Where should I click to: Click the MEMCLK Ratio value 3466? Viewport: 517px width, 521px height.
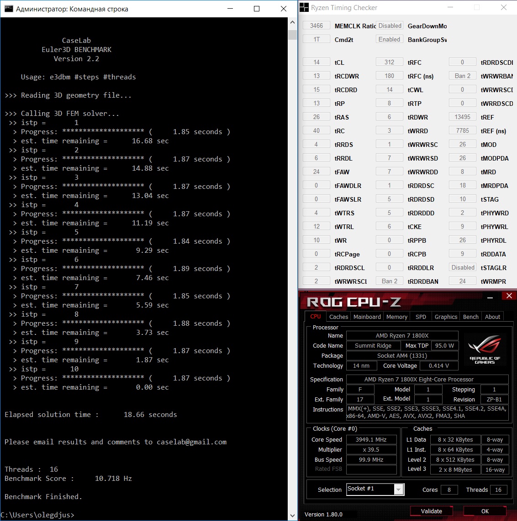pyautogui.click(x=317, y=26)
